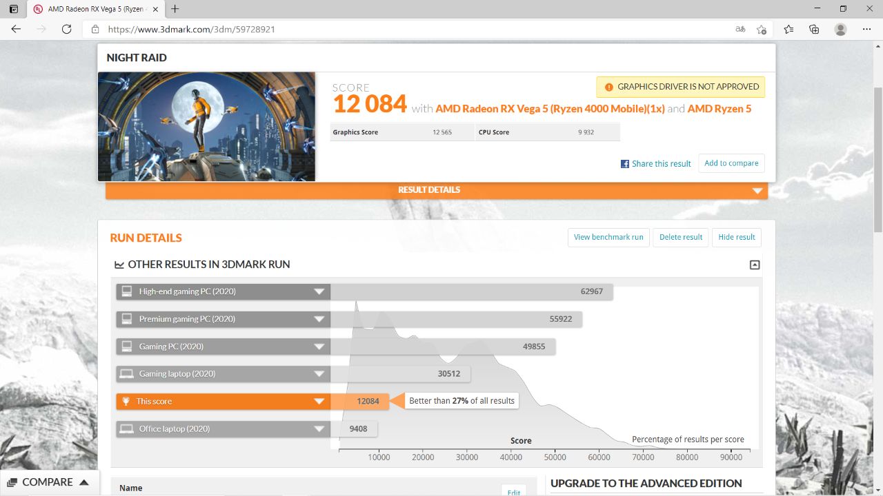Expand This score dropdown arrow
The height and width of the screenshot is (496, 883).
click(319, 402)
